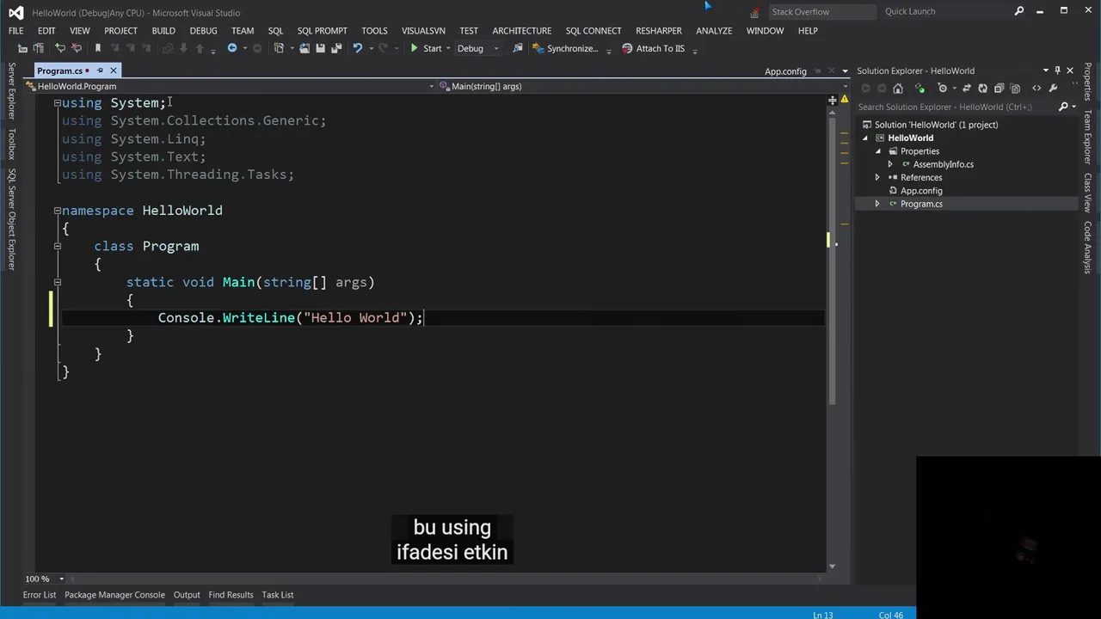Click the Undo arrow icon
This screenshot has height=619, width=1101.
(x=357, y=48)
